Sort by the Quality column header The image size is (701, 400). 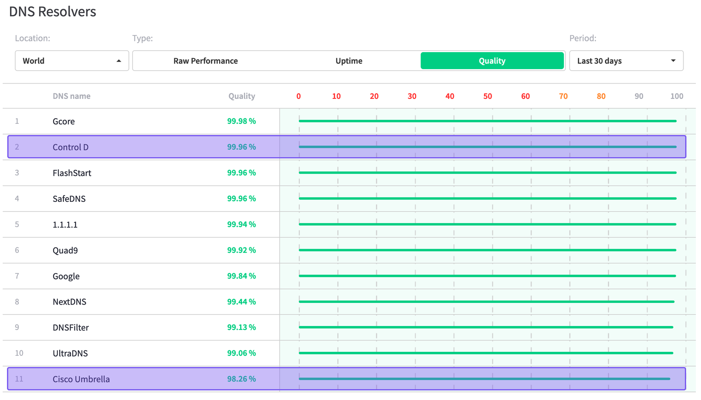click(x=241, y=96)
